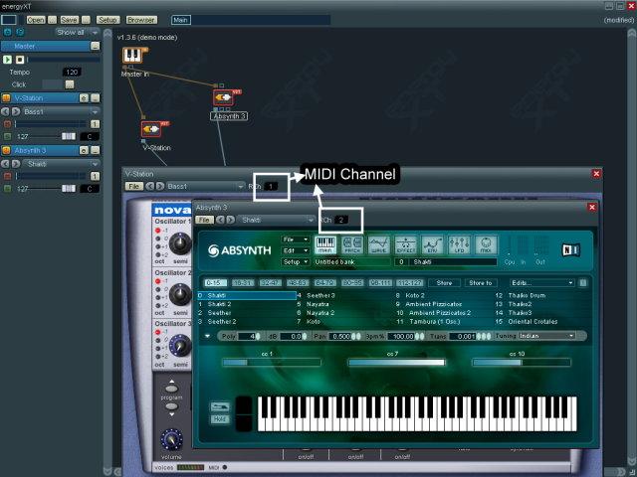The height and width of the screenshot is (477, 637).
Task: Go to previous V-Station preset in sidebar
Action: [5, 111]
